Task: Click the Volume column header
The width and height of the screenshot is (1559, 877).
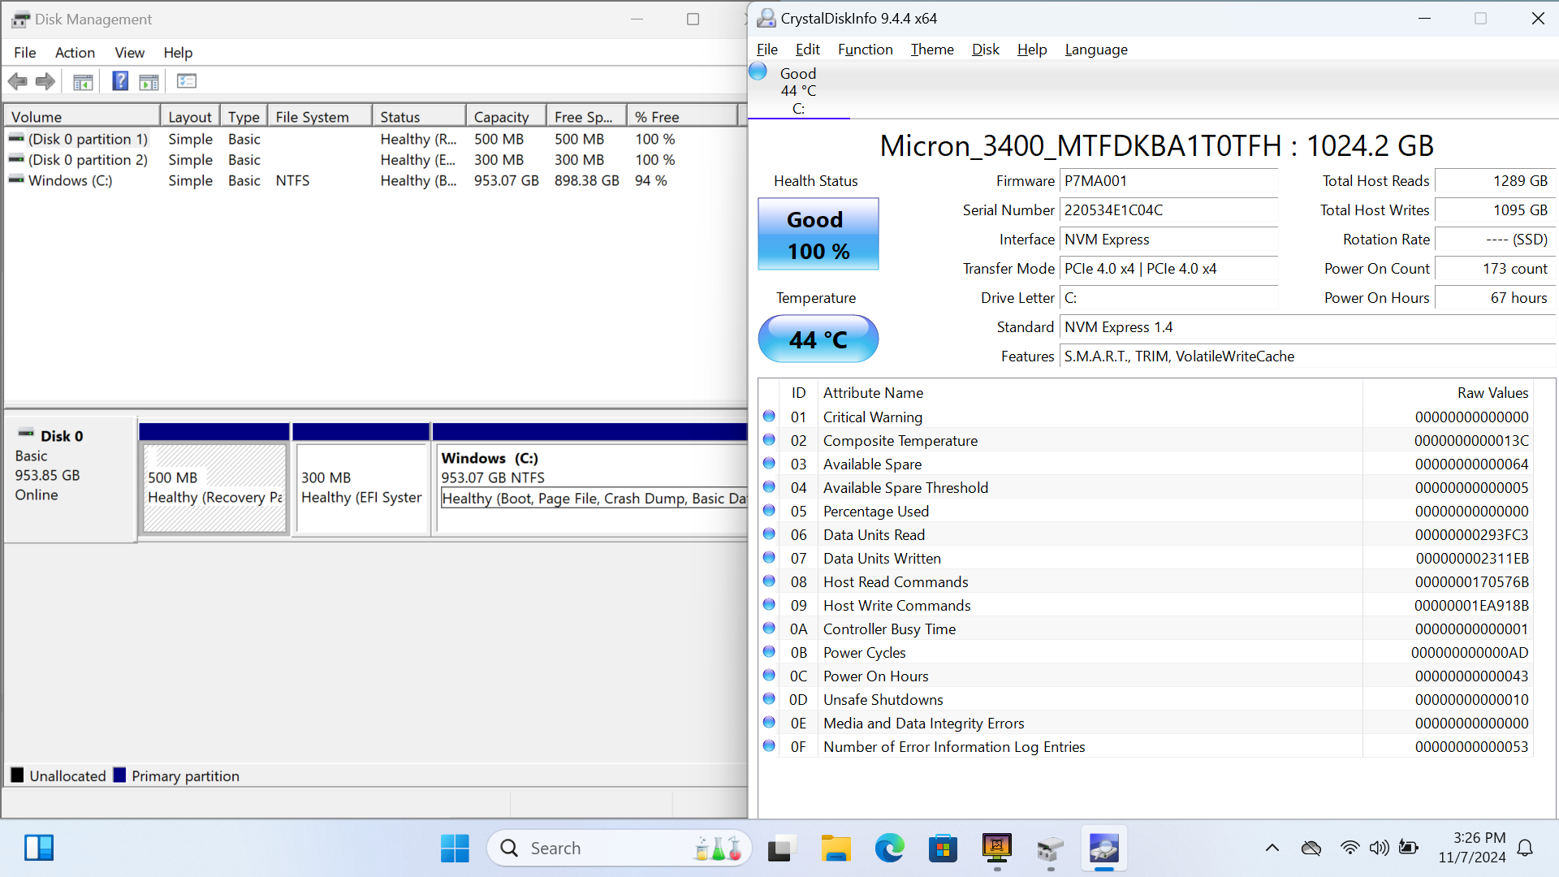Action: 81,117
